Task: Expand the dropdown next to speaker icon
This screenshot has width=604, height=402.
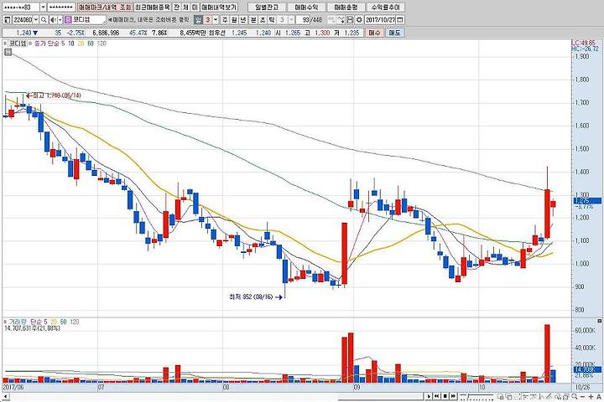Action: (60, 19)
